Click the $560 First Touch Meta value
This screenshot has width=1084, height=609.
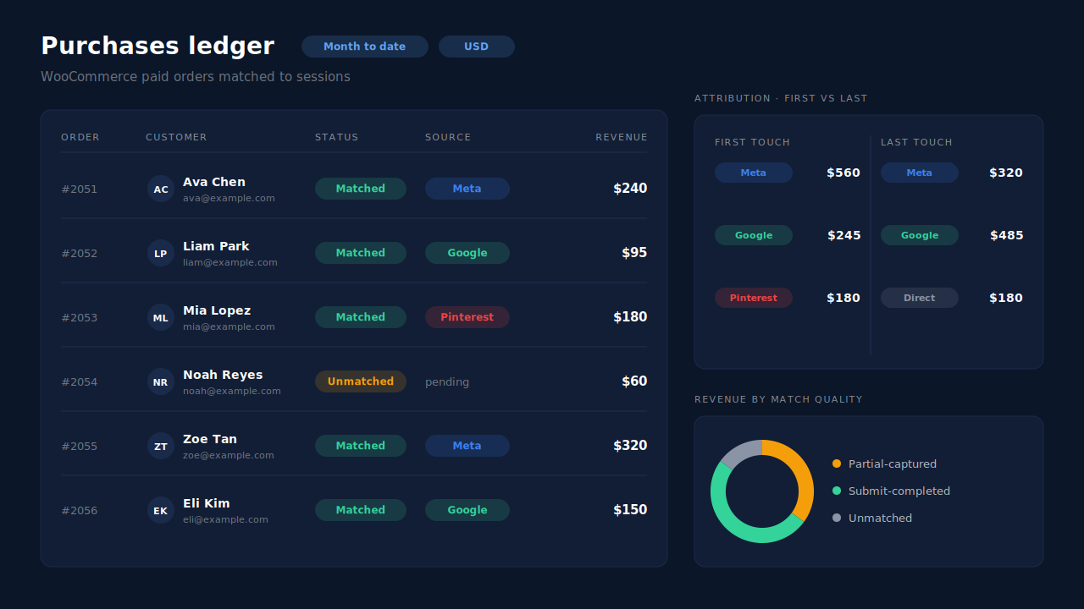pos(843,173)
